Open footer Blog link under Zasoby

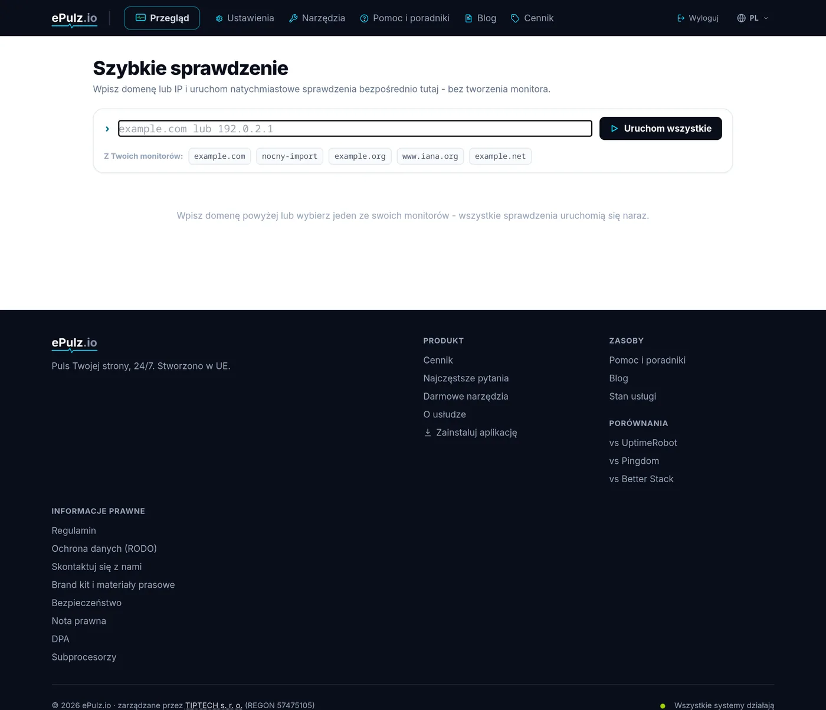click(x=618, y=378)
